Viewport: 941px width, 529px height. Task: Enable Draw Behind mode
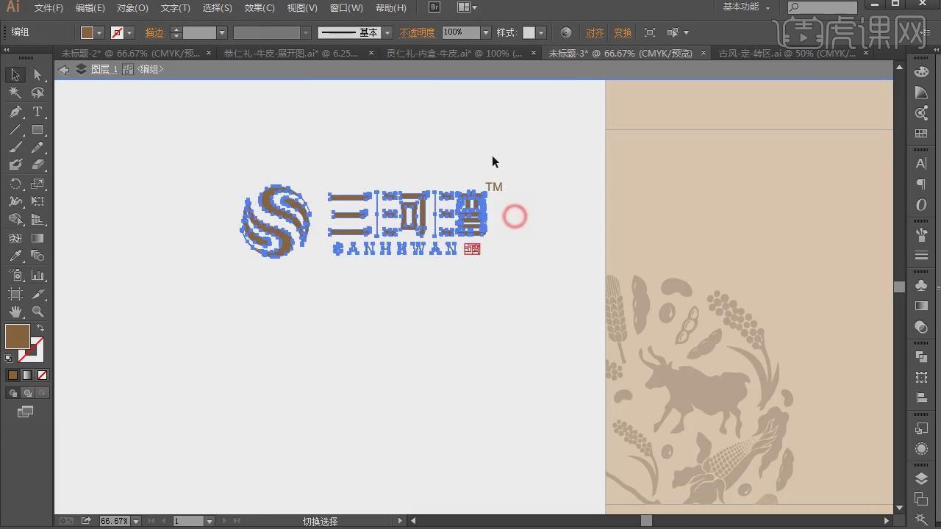click(x=27, y=393)
